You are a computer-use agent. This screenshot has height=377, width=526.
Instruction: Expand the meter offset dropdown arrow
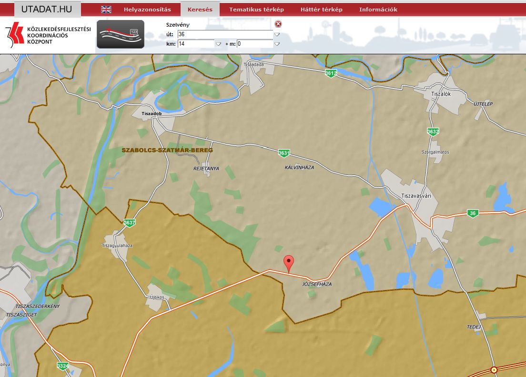point(277,44)
